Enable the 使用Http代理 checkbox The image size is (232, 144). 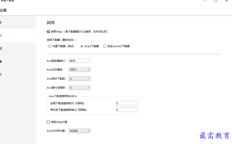point(48,122)
